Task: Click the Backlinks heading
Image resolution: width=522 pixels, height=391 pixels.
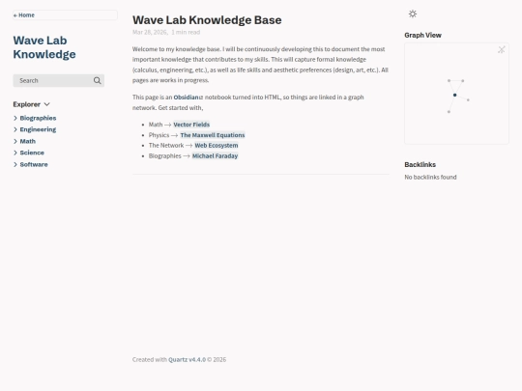Action: click(x=420, y=164)
